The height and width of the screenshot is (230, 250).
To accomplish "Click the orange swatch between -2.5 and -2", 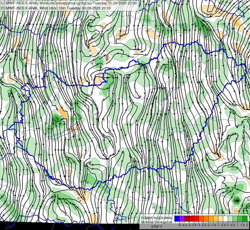I will pyautogui.click(x=206, y=218).
